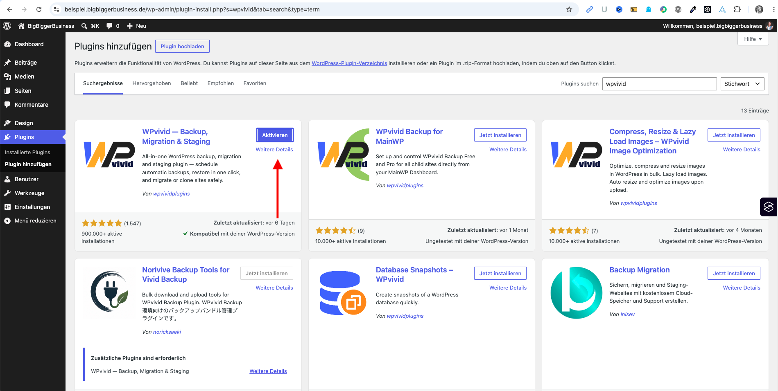Click the BigBiggerBusiness home icon
Image resolution: width=778 pixels, height=391 pixels.
[x=21, y=26]
